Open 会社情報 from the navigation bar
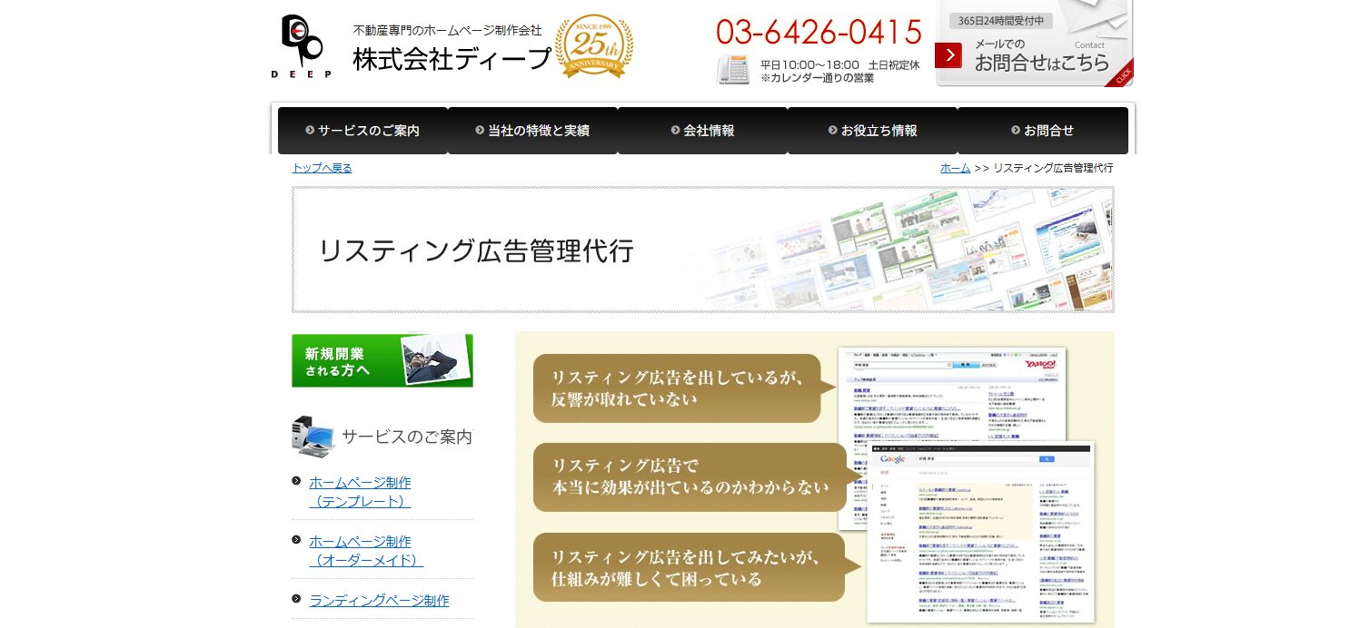 click(709, 131)
